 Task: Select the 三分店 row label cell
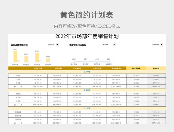click(x=18, y=83)
